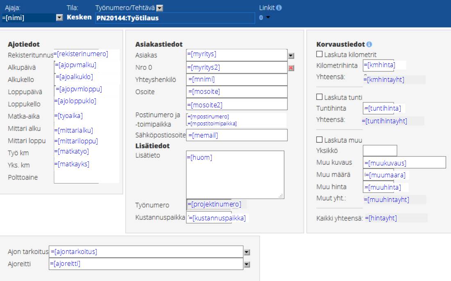The height and width of the screenshot is (281, 451).
Task: Toggle the Laskuta tunti checkbox
Action: tap(320, 97)
